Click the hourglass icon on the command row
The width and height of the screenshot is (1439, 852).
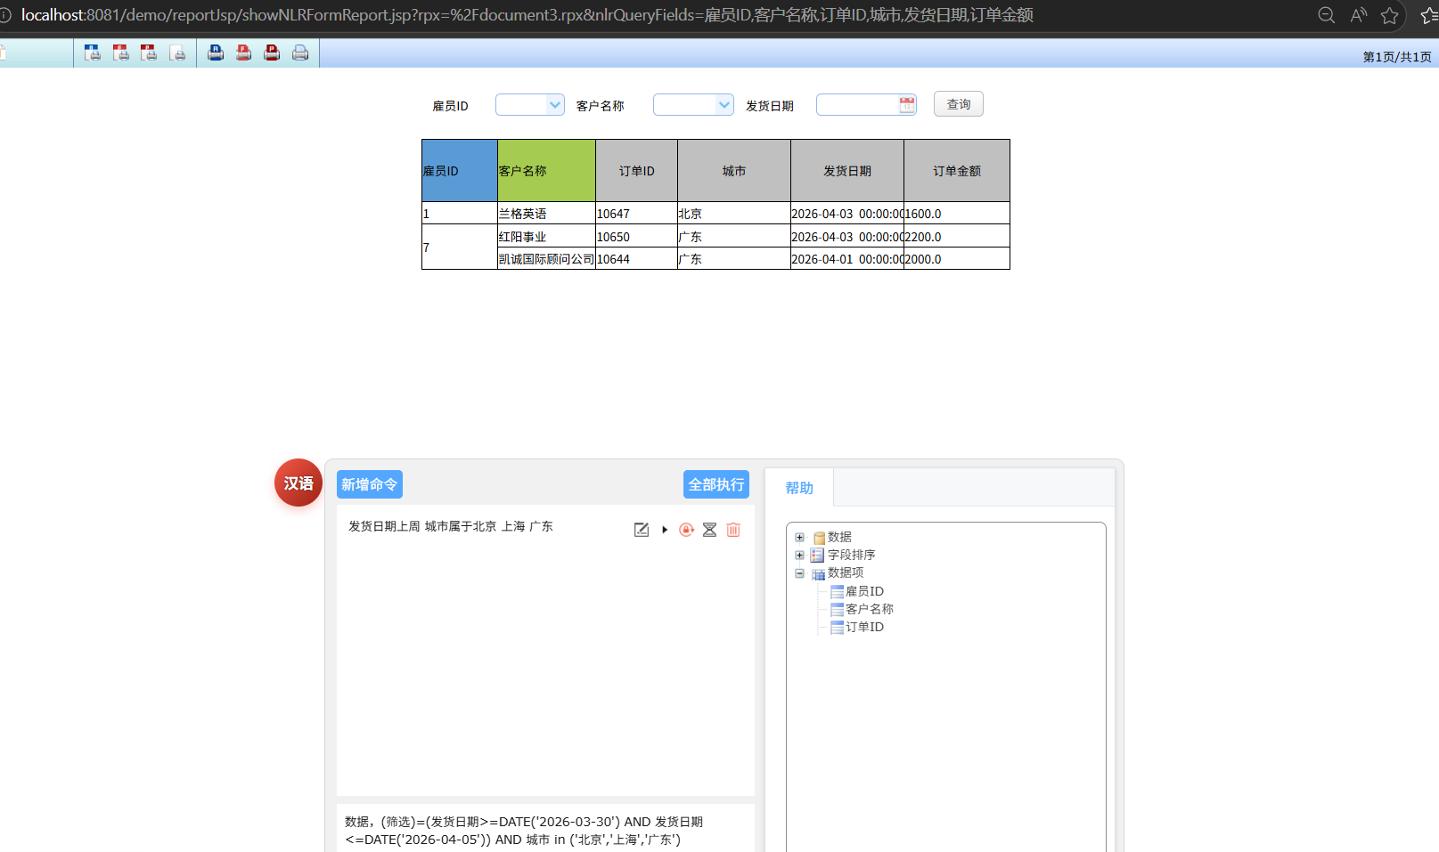coord(709,530)
